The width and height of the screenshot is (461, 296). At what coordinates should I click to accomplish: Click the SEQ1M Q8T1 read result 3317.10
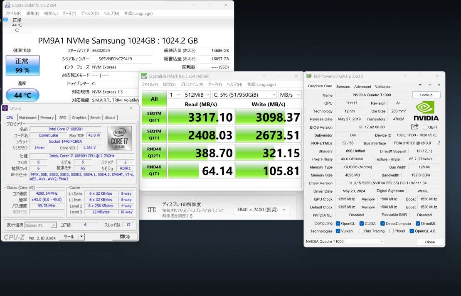click(201, 117)
